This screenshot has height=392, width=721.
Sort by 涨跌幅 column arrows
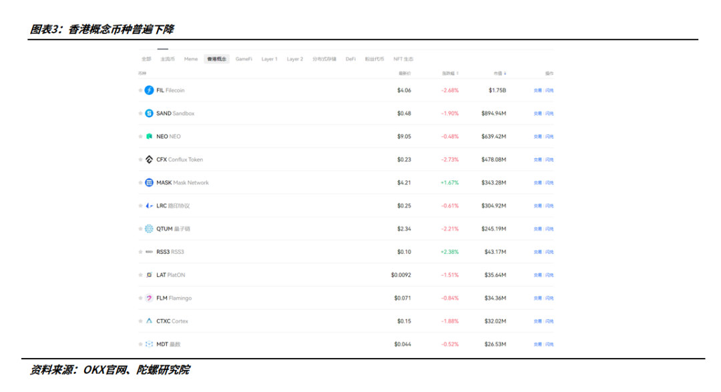click(458, 73)
